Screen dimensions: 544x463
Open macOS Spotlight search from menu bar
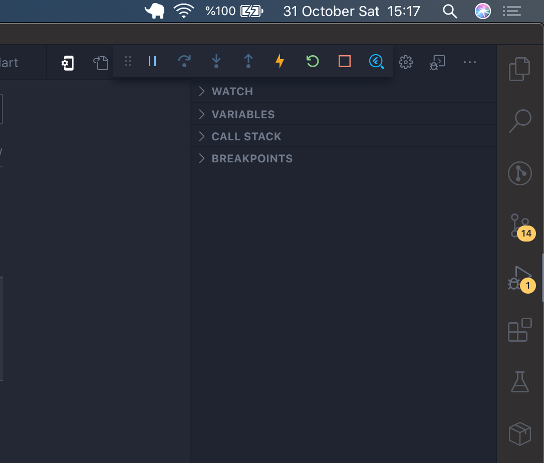[449, 11]
